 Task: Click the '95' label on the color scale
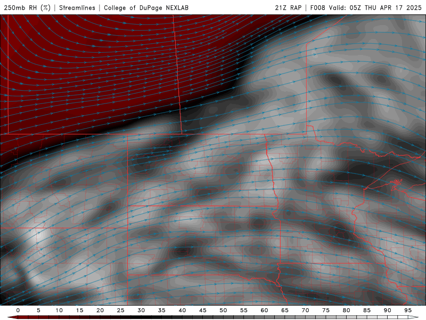tap(408, 310)
